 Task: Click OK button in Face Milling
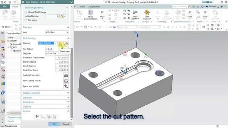pyautogui.click(x=54, y=124)
